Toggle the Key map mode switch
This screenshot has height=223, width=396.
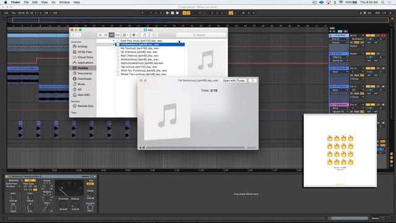tap(369, 13)
